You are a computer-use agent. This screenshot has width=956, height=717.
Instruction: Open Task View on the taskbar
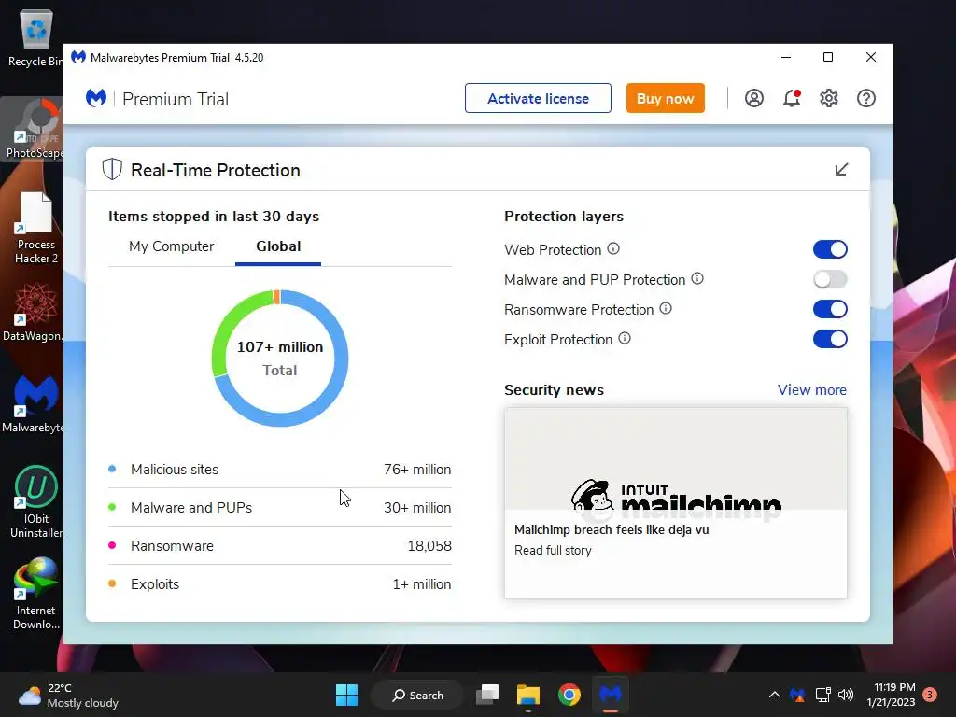pyautogui.click(x=487, y=695)
